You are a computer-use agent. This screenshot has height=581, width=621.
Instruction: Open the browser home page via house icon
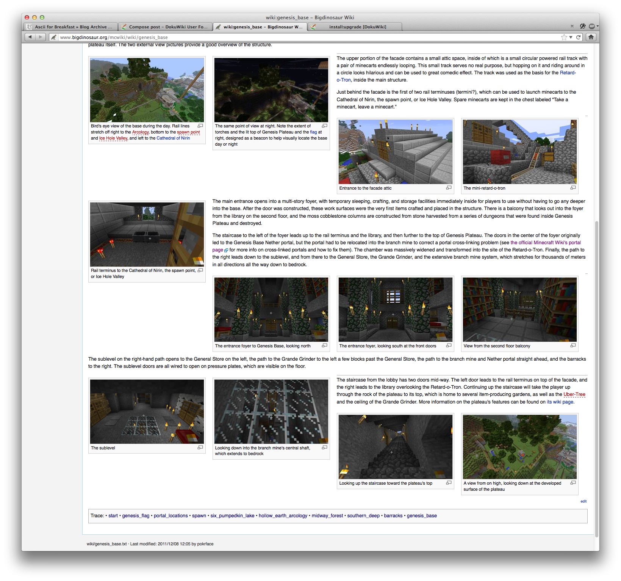pos(591,37)
